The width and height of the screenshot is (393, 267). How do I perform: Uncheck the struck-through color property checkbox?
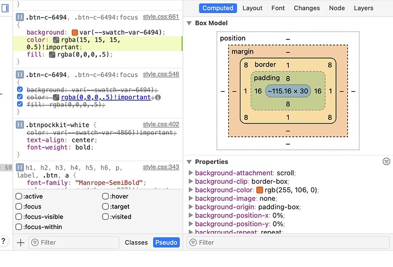pyautogui.click(x=20, y=97)
